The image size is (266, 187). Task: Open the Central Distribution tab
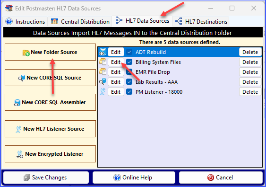(80, 22)
